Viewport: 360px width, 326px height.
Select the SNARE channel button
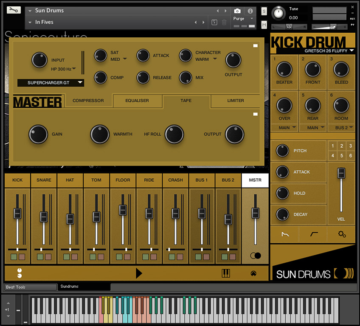pyautogui.click(x=44, y=180)
